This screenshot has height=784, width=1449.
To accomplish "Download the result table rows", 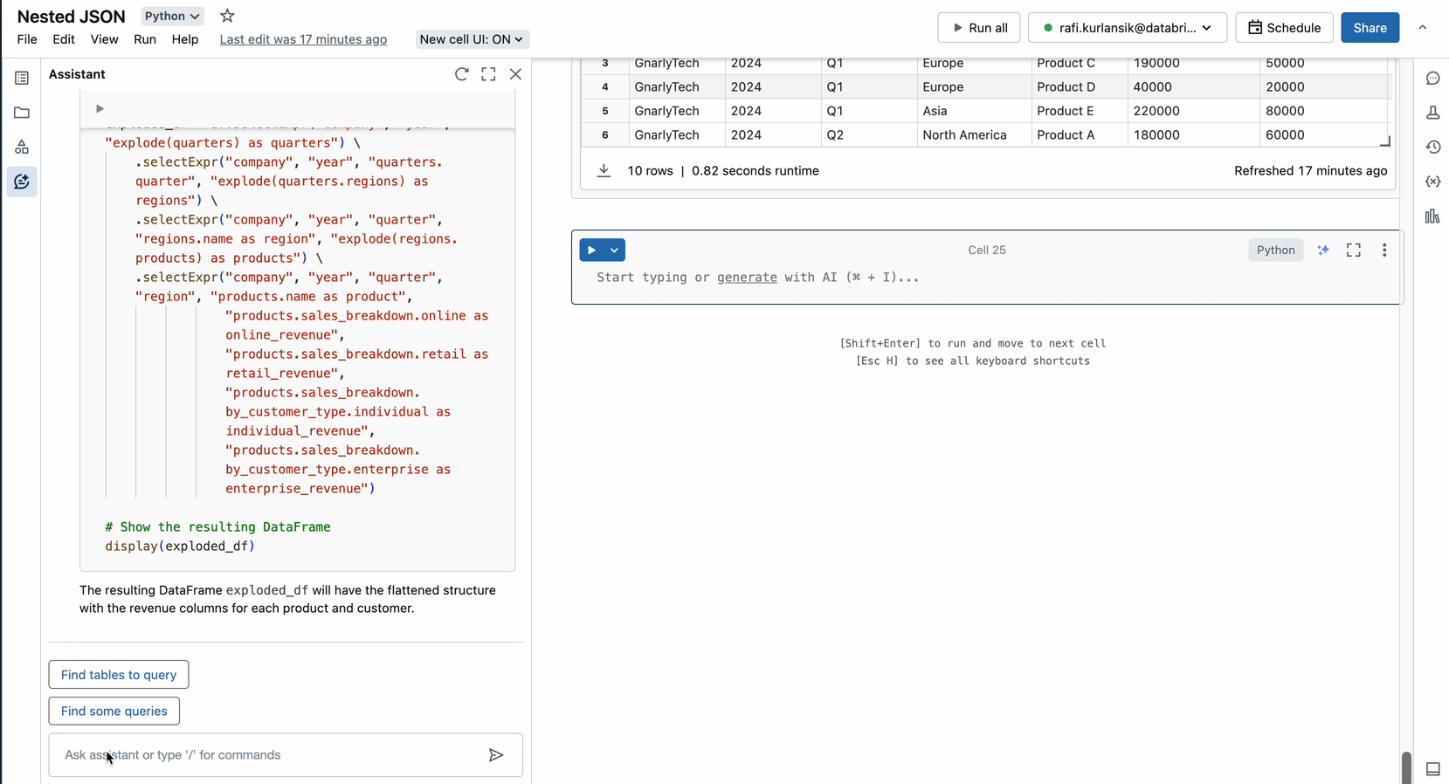I will tap(604, 171).
